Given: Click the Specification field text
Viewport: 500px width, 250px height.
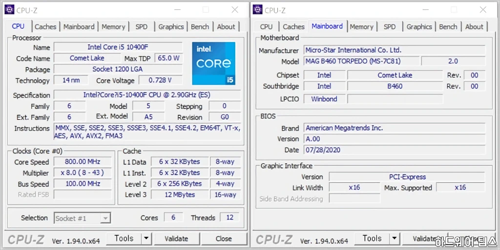Looking at the screenshot, I should (147, 95).
